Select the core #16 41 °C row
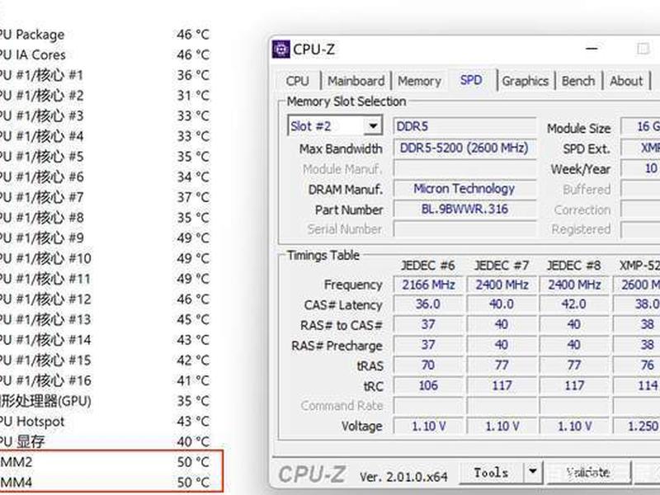 tap(106, 380)
